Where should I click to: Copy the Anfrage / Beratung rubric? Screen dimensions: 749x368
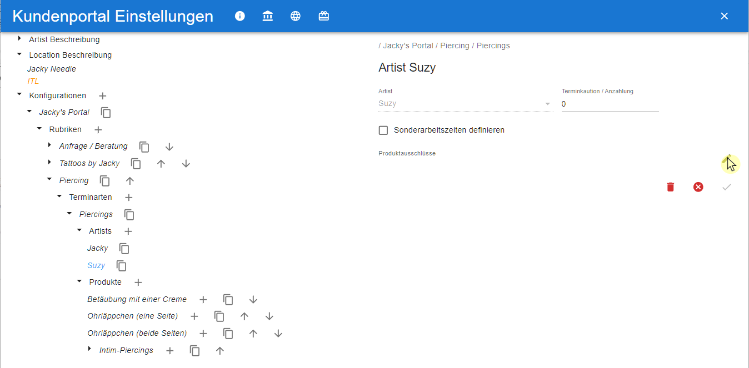point(144,147)
